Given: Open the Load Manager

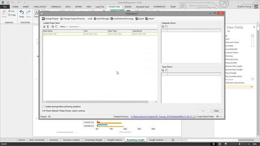Looking at the screenshot, I should 102,19.
